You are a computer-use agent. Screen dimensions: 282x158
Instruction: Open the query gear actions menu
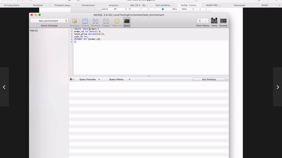(71, 79)
